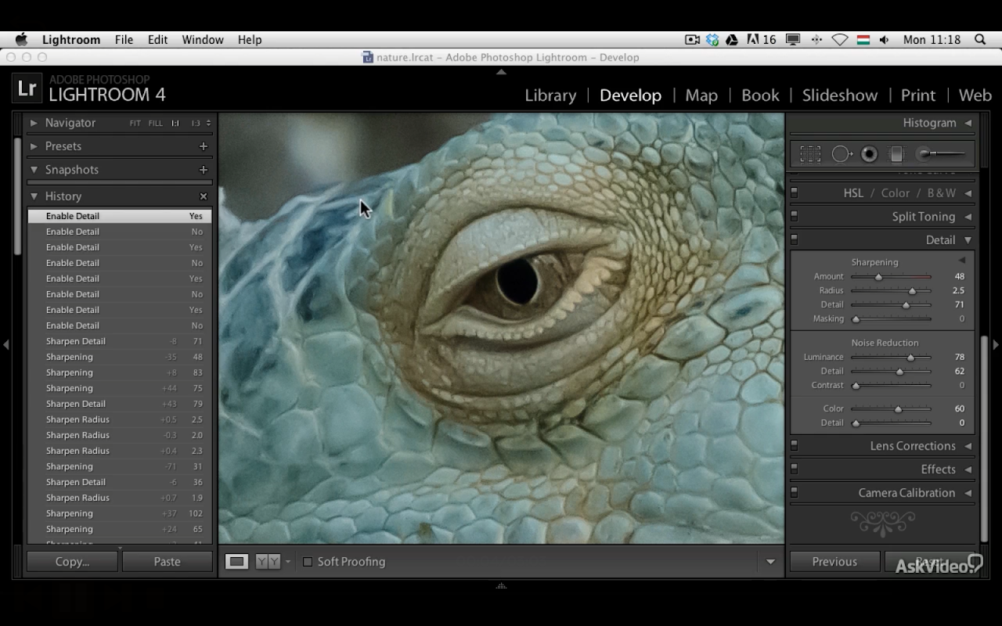Add a new preset with plus icon
Viewport: 1002px width, 626px height.
click(x=204, y=146)
